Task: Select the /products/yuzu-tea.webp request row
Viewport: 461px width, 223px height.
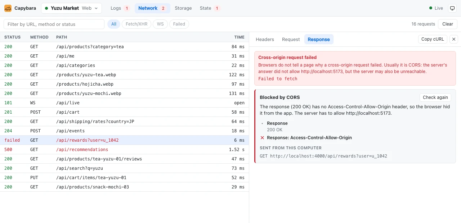Action: (124, 75)
